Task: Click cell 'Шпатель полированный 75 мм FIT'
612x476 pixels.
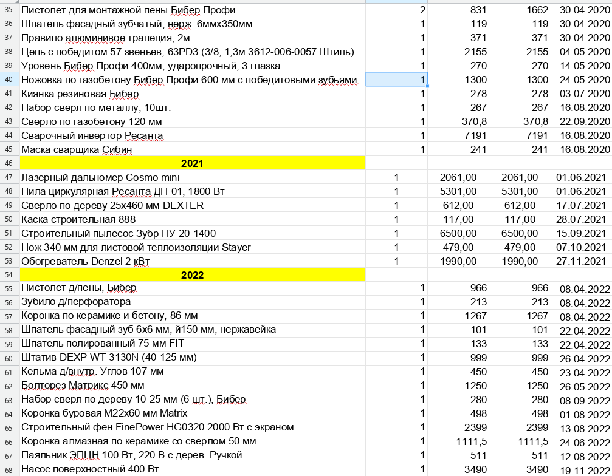Action: coord(193,344)
